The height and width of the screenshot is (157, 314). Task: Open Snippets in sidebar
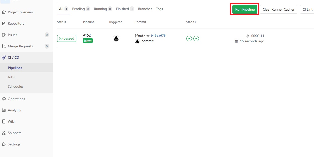[14, 133]
